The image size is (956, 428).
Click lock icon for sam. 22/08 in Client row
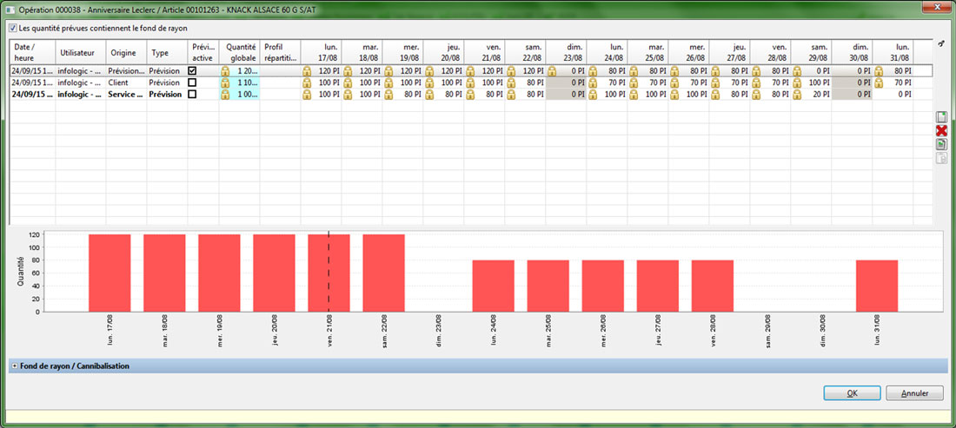pyautogui.click(x=511, y=82)
